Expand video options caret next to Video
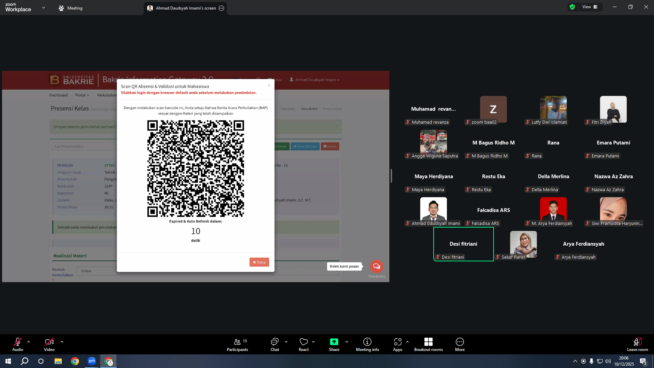This screenshot has height=368, width=654. (x=62, y=342)
